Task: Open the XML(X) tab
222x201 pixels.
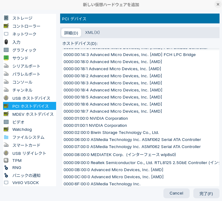Action: (x=92, y=33)
